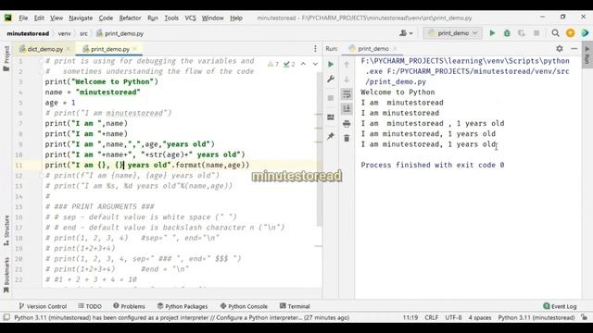
Task: Print the Run console output
Action: point(347,123)
